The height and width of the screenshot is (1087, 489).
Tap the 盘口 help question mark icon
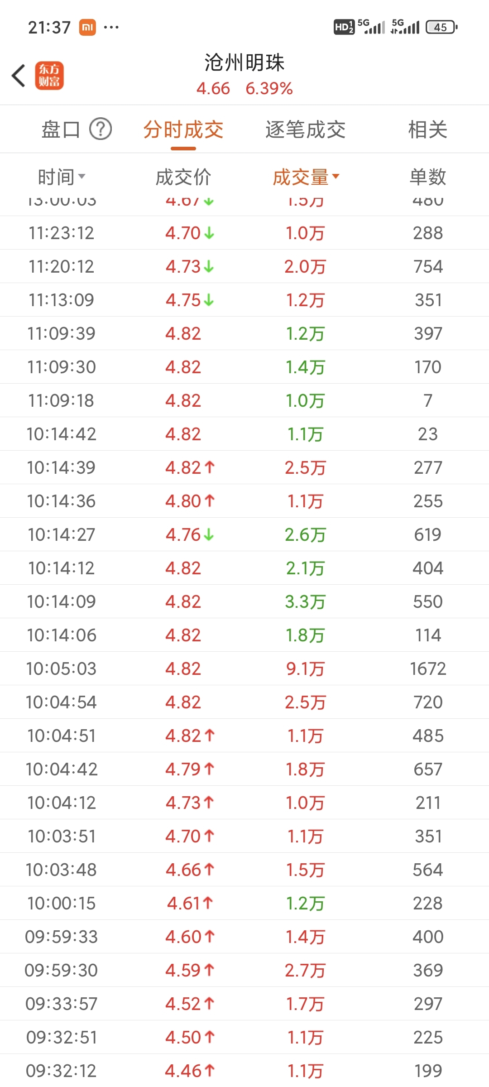point(101,130)
